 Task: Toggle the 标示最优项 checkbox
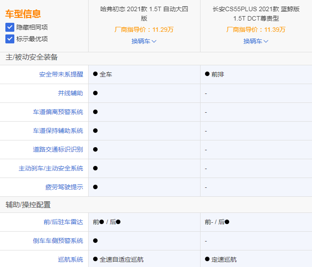(x=10, y=39)
